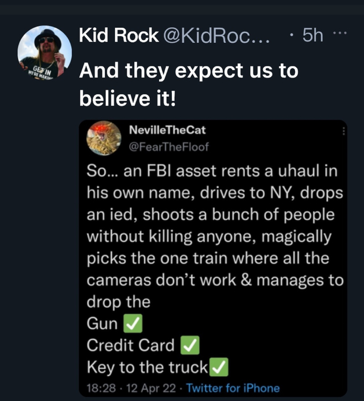Click the green check beside Credit Card
Image resolution: width=364 pixels, height=401 pixels.
pyautogui.click(x=190, y=345)
